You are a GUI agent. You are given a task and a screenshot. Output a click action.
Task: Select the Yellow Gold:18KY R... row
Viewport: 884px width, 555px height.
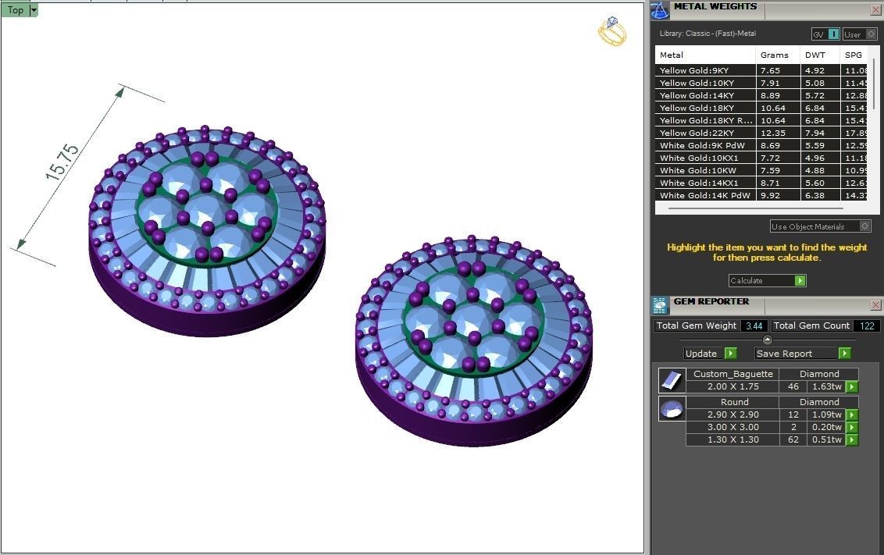coord(761,120)
